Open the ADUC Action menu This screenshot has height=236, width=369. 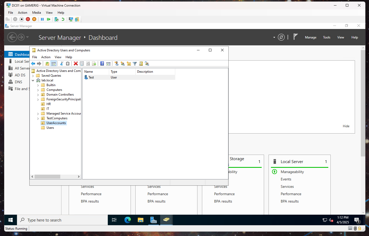(46, 57)
